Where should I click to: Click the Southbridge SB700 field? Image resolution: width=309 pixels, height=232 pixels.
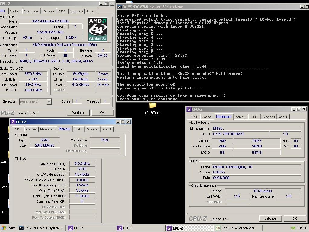[257, 146]
